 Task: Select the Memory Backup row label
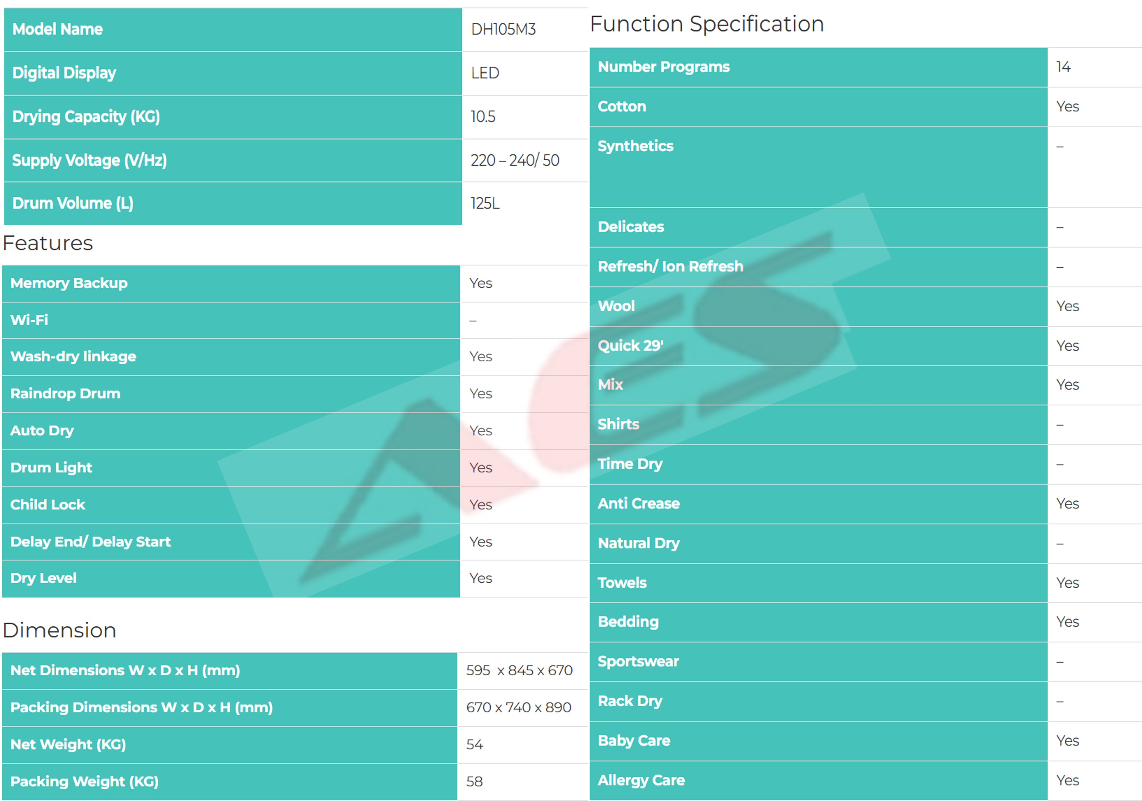click(x=69, y=283)
